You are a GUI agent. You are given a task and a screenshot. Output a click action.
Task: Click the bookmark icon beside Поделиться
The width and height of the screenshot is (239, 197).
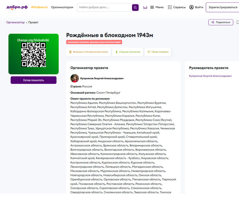coord(238,22)
